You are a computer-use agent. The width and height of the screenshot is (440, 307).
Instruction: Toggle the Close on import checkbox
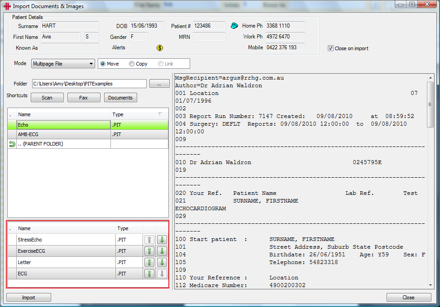[x=330, y=48]
